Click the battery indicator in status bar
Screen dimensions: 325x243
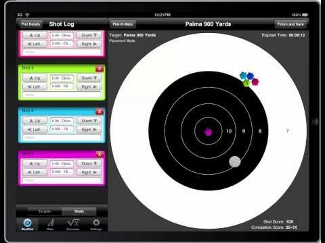(x=305, y=15)
